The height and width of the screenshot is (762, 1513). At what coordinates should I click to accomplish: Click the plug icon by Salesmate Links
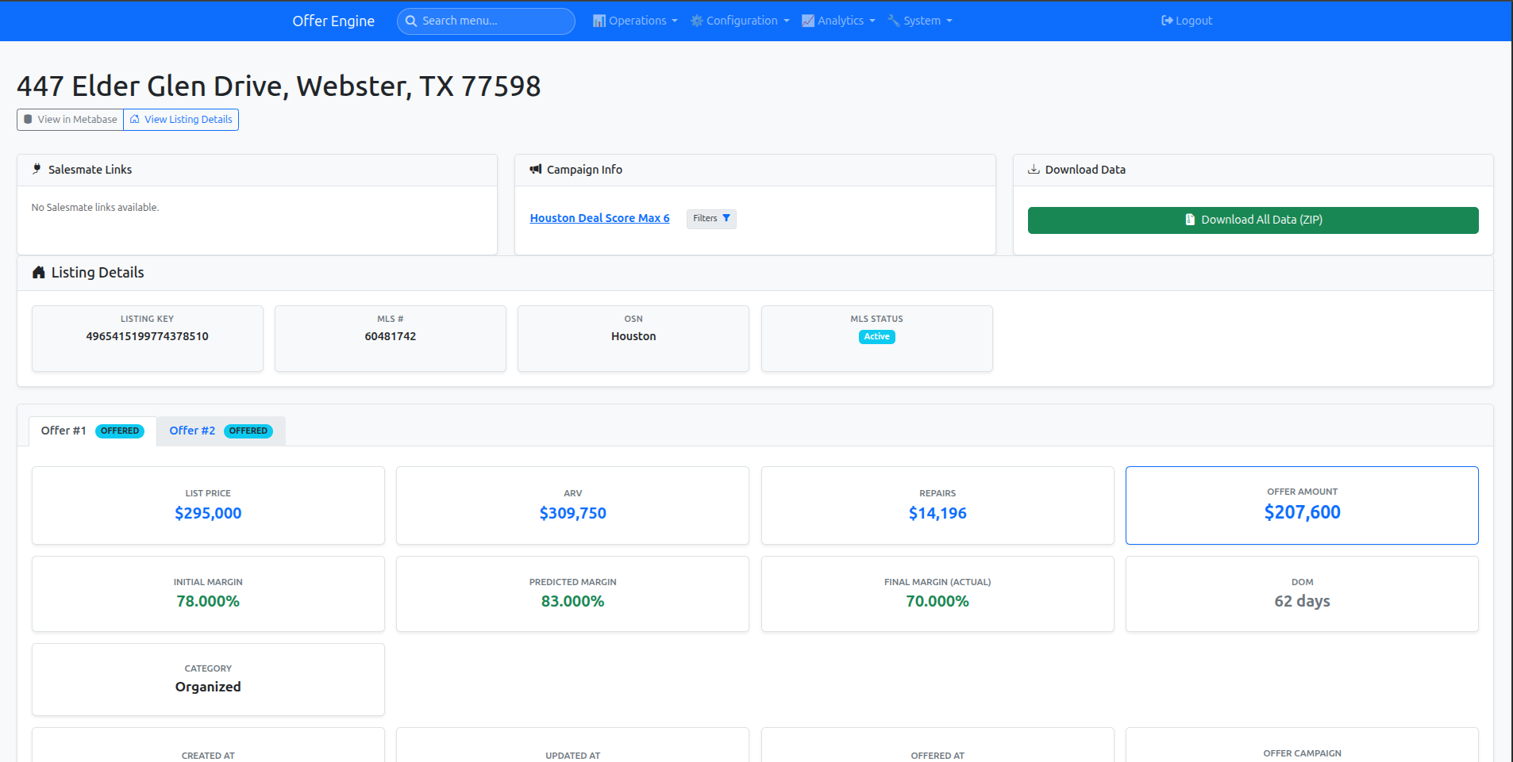(37, 170)
